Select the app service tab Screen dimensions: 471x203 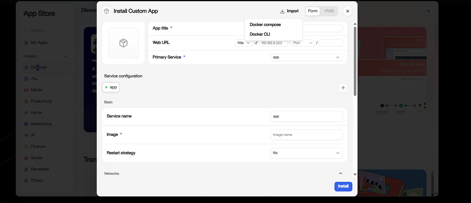[x=111, y=87]
